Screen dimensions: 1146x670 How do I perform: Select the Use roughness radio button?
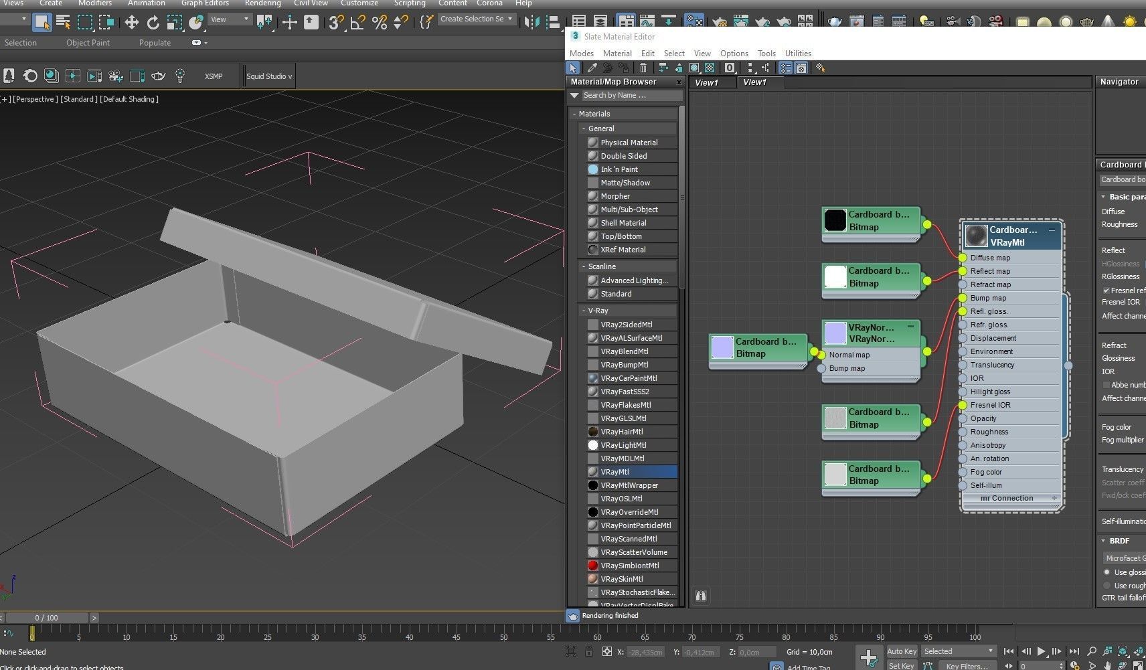(x=1107, y=586)
